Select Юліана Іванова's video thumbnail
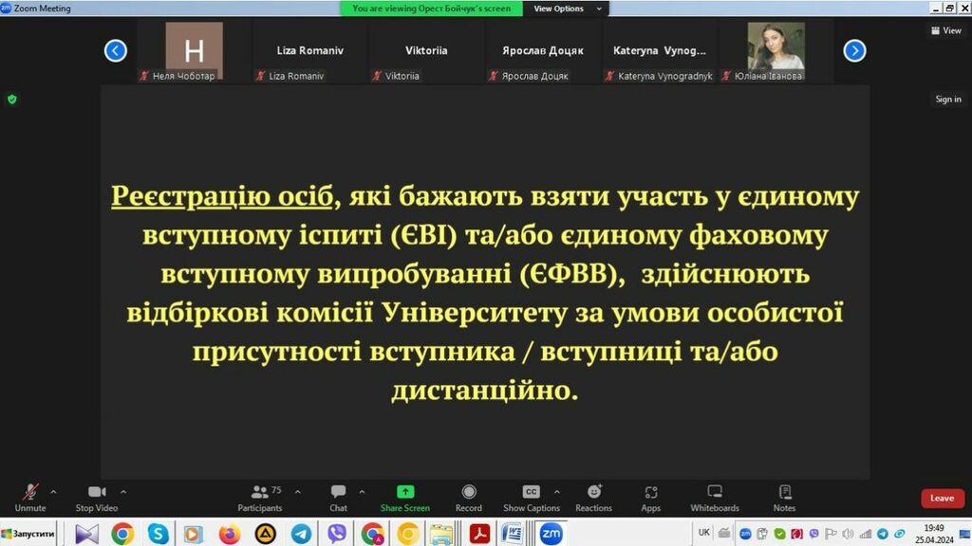This screenshot has height=546, width=972. click(x=776, y=47)
